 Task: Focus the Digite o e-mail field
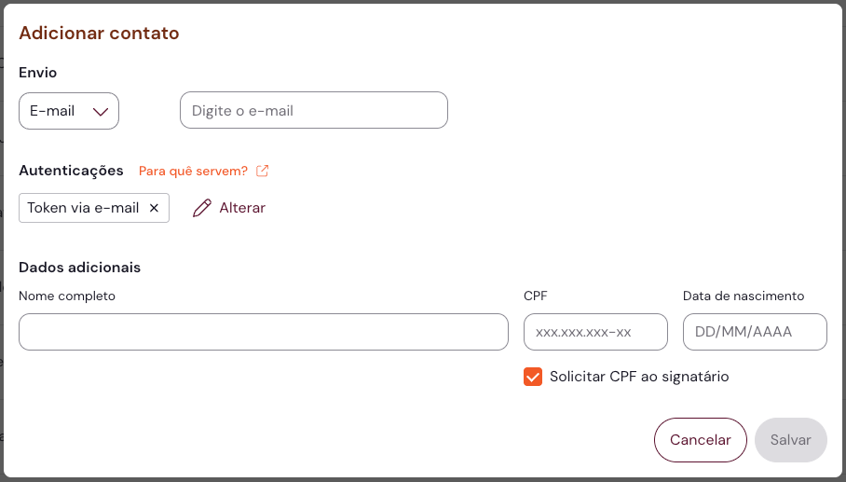pyautogui.click(x=314, y=110)
